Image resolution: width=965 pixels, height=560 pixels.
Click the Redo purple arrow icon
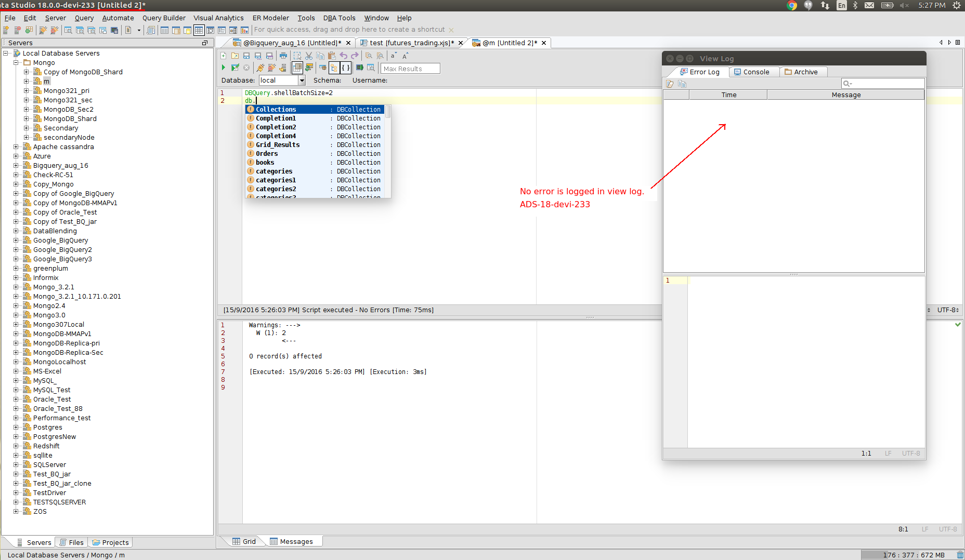pyautogui.click(x=355, y=56)
